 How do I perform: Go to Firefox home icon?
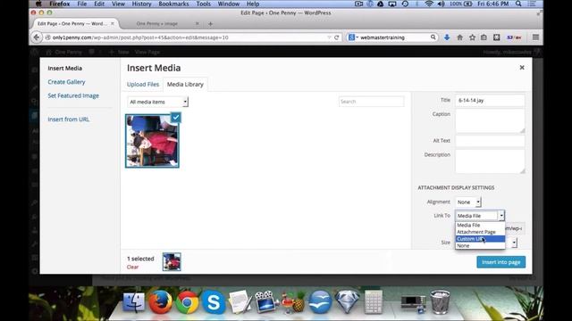click(459, 37)
